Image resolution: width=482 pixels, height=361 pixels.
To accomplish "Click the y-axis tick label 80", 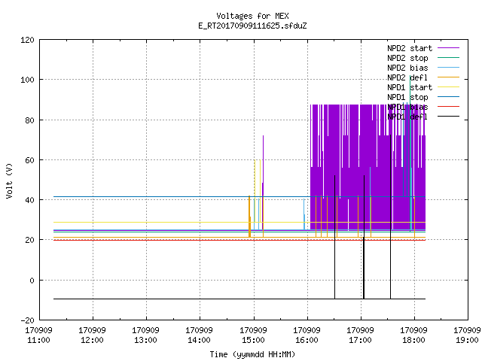I will [x=29, y=120].
